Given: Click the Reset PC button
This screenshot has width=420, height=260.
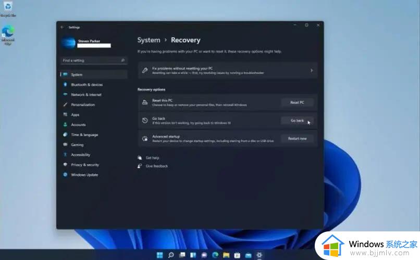Looking at the screenshot, I should tap(297, 102).
